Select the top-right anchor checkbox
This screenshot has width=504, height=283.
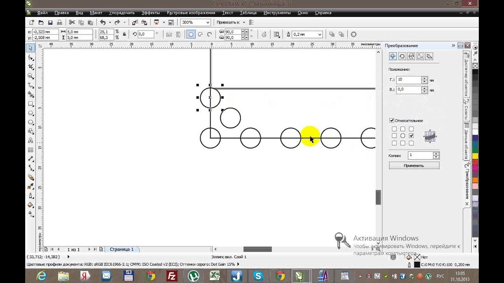[411, 129]
